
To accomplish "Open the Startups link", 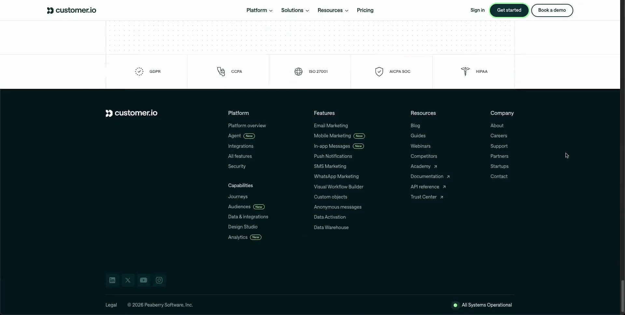I will (499, 166).
